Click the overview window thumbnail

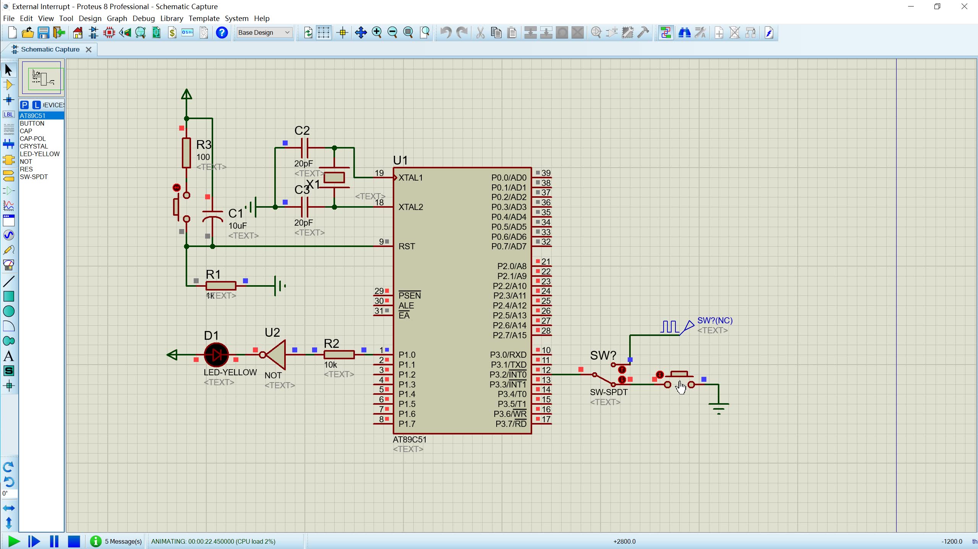click(x=41, y=78)
